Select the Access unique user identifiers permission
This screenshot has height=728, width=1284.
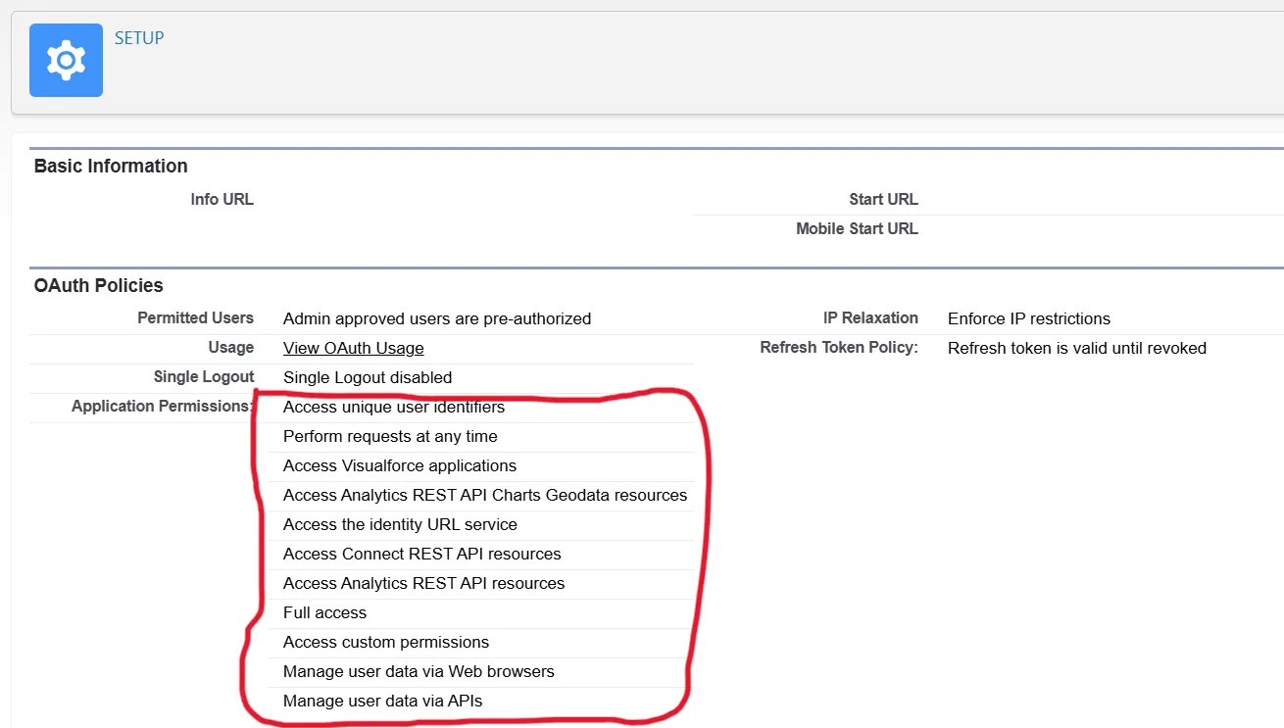click(393, 407)
